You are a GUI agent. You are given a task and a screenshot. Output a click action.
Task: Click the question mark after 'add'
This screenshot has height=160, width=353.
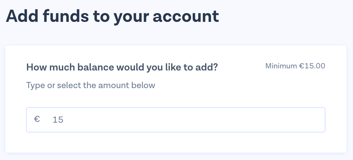[x=215, y=67]
